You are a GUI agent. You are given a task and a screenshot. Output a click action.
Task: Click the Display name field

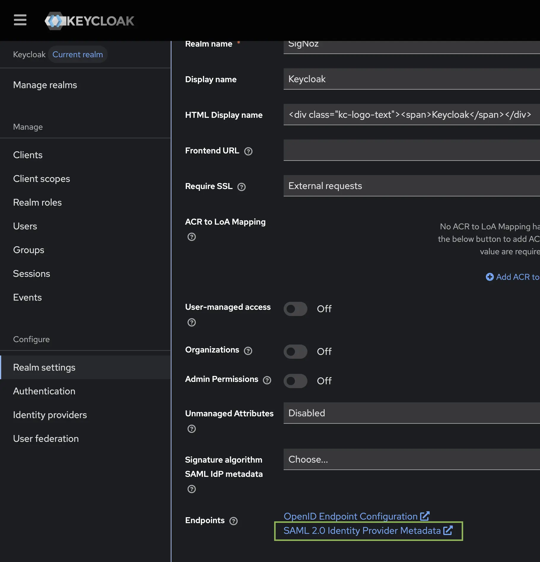[412, 79]
